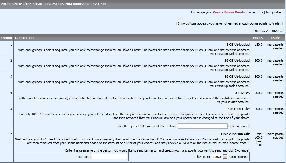This screenshot has width=286, height=163.
Task: Click 'more points needed' in 8 GB row
Action: click(275, 47)
